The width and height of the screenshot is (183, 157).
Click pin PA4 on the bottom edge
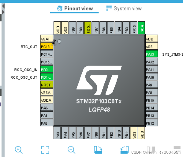point(65,133)
